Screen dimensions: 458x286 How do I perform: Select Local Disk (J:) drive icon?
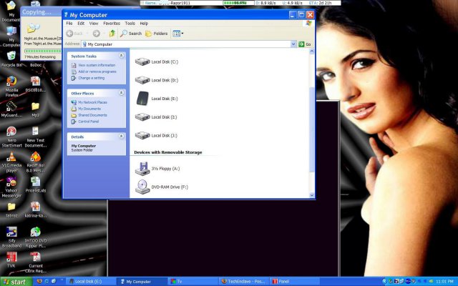click(x=142, y=135)
